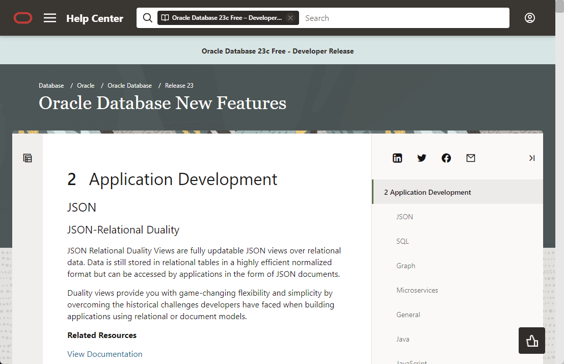Click the thumbs-up feedback button

pyautogui.click(x=531, y=340)
